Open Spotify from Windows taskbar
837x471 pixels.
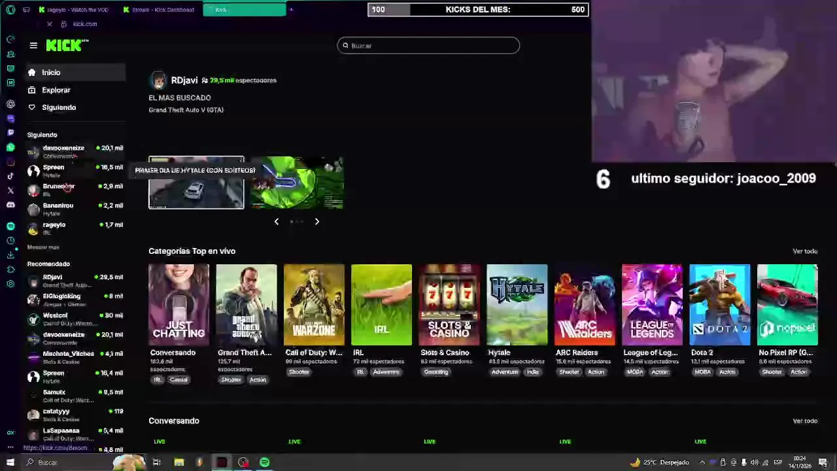(x=264, y=462)
